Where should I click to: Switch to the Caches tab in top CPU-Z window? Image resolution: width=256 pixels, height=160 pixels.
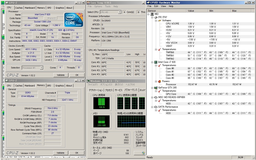19,8
